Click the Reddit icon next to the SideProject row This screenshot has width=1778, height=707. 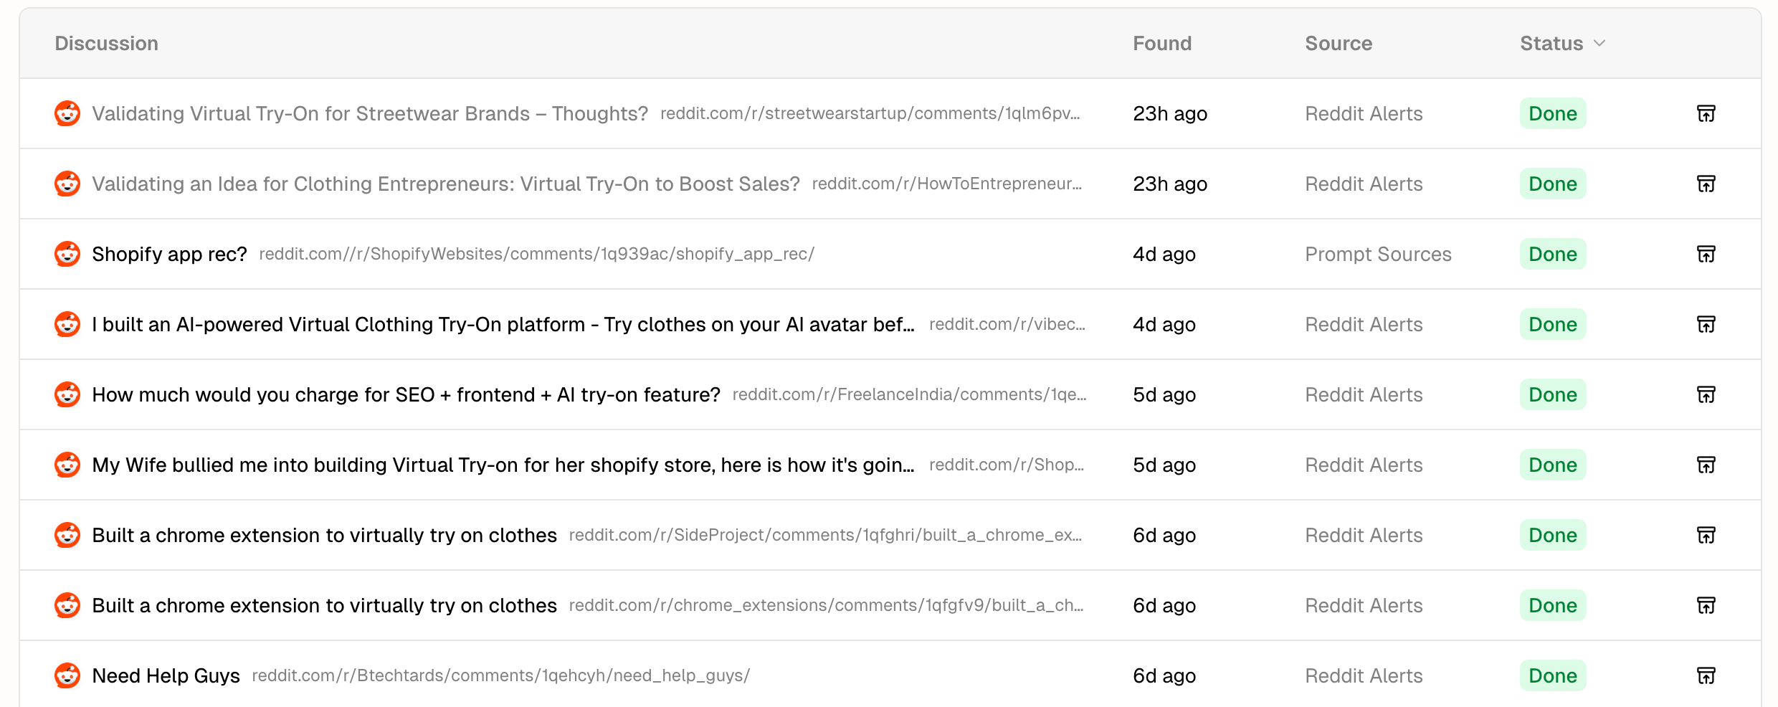pos(67,535)
